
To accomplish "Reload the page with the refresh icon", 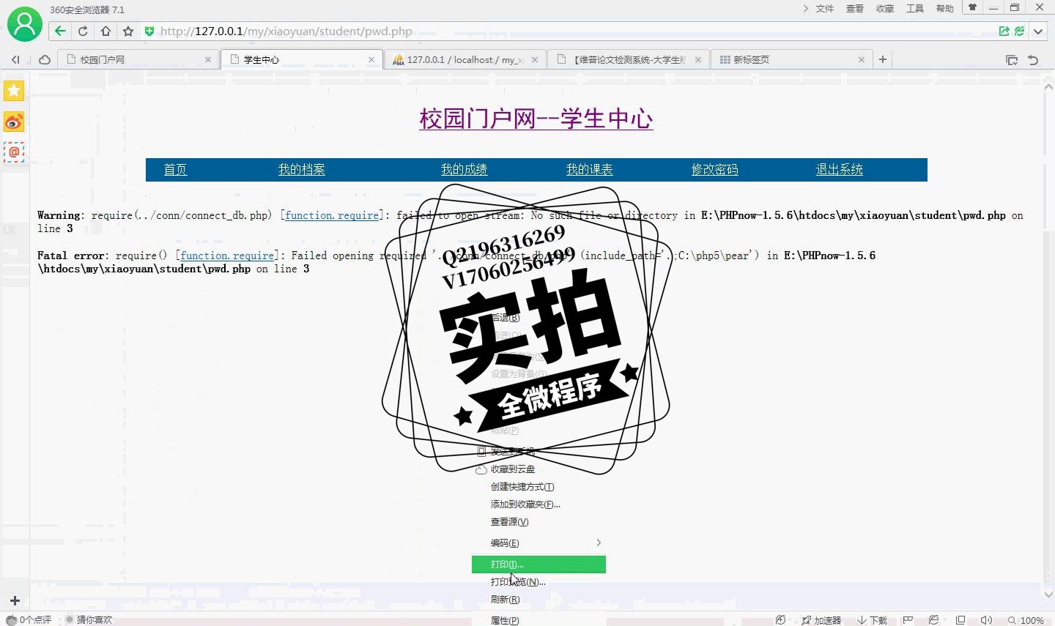I will click(x=83, y=31).
